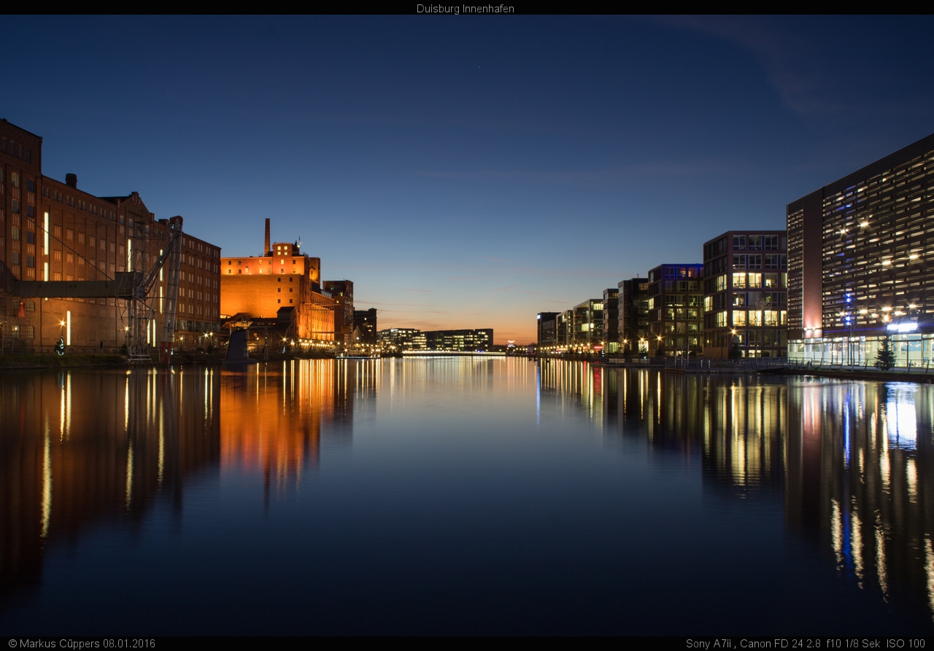The width and height of the screenshot is (934, 651).
Task: Click the "Duisburg Innenhafen" title text
Action: 466,9
